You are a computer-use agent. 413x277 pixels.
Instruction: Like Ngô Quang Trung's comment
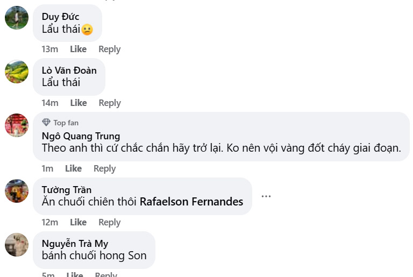73,168
